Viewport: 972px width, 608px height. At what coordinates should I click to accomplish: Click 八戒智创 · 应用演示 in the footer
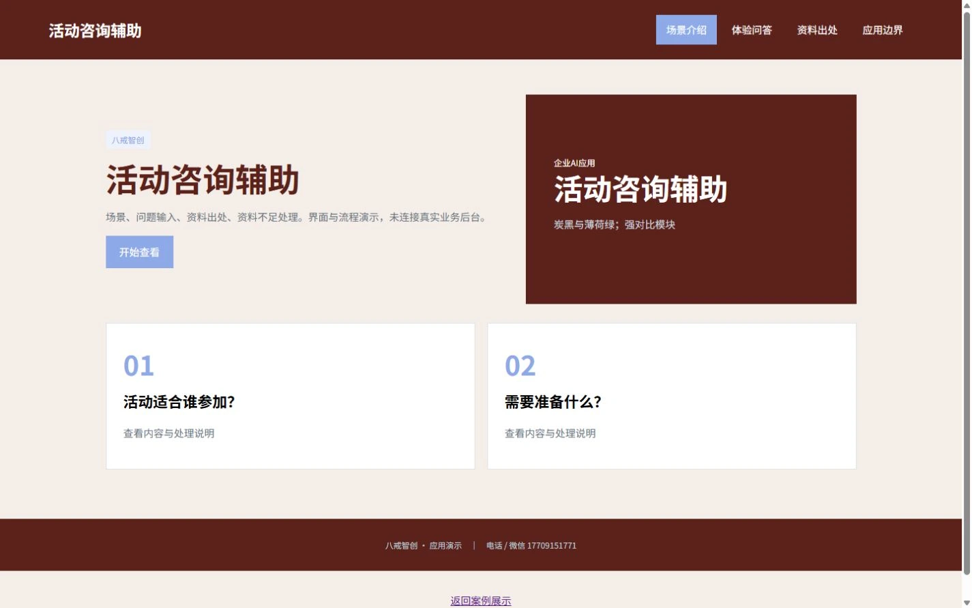[424, 546]
